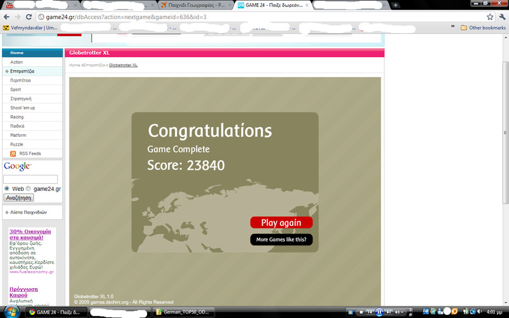Open a new browser tab
Image resolution: width=509 pixels, height=318 pixels.
click(396, 5)
